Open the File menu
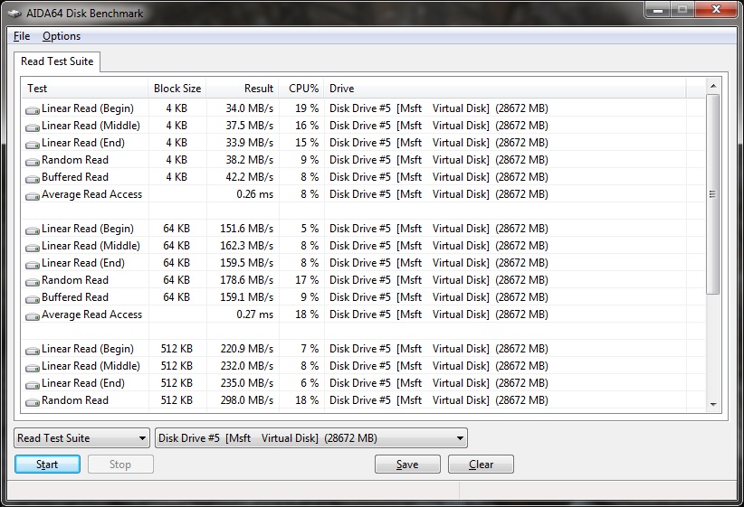This screenshot has width=744, height=507. pos(22,36)
